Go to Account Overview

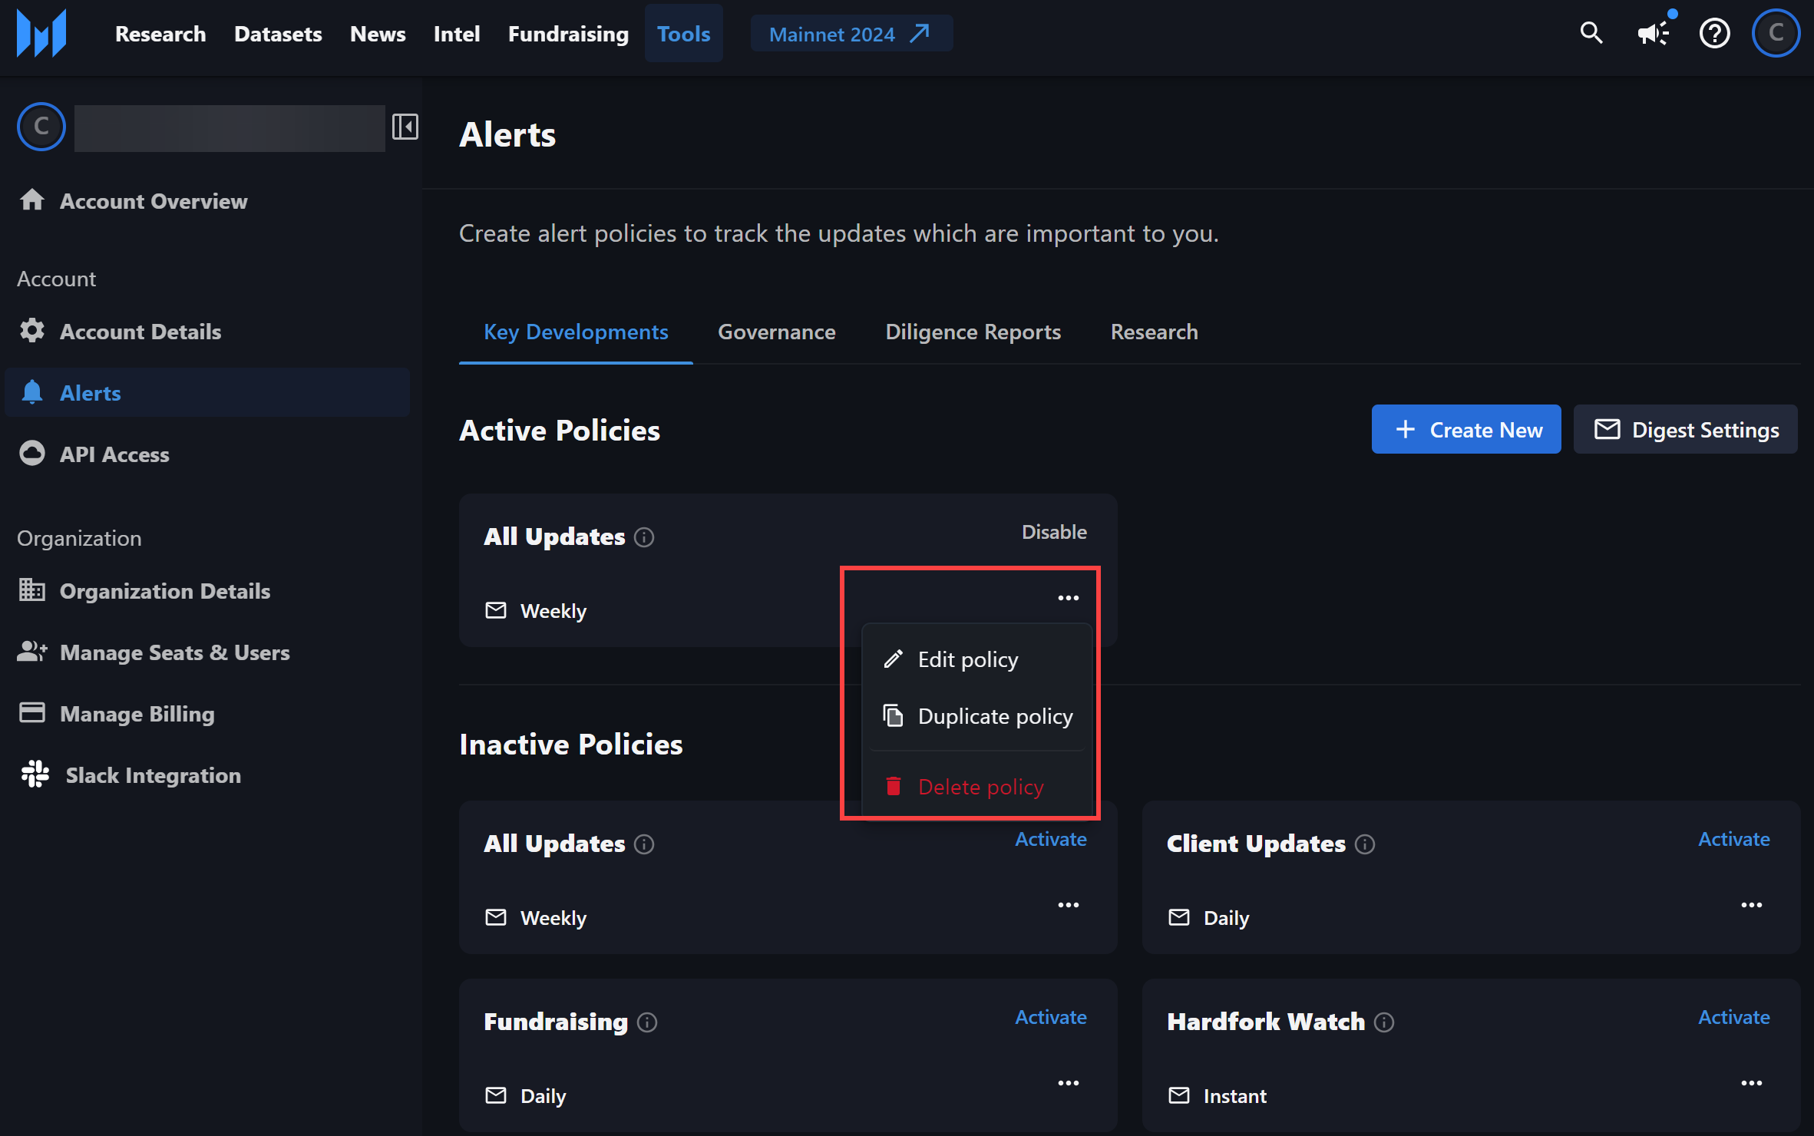pos(207,200)
